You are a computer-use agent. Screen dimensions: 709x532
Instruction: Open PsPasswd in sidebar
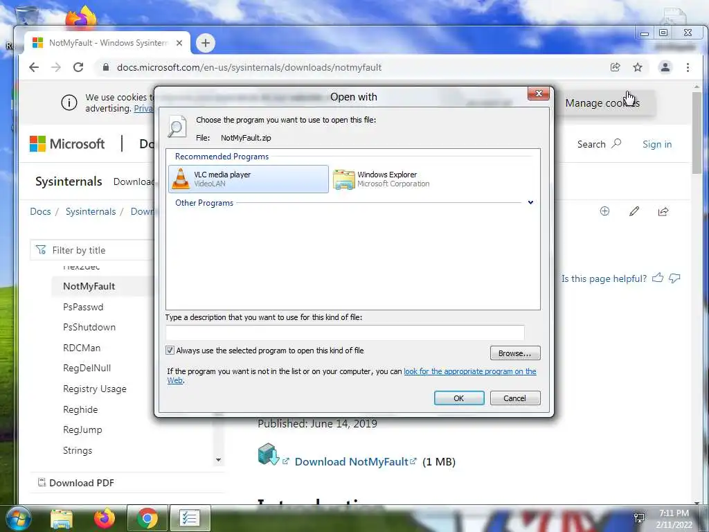click(83, 307)
